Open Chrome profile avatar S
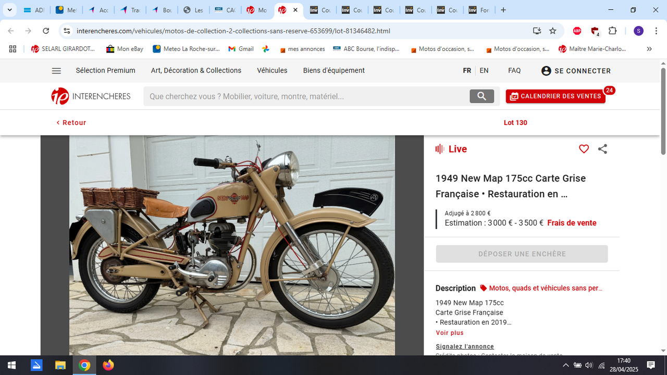 pyautogui.click(x=638, y=31)
